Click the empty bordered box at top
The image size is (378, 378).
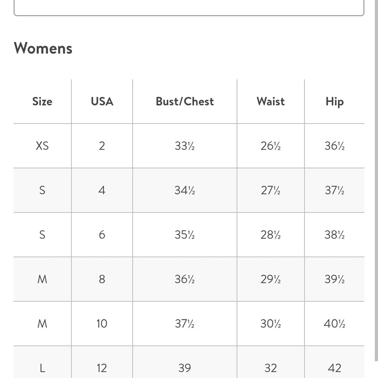189,8
